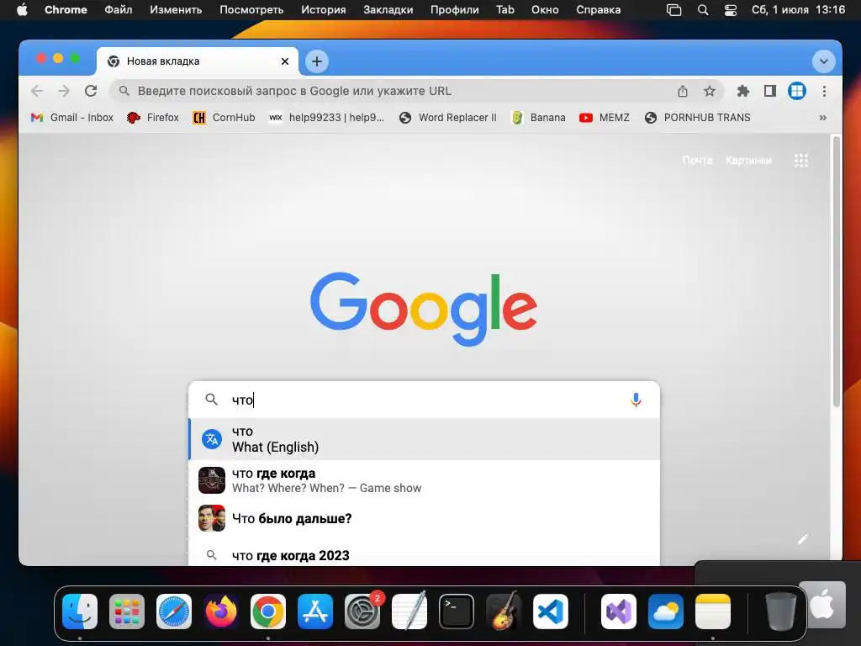The height and width of the screenshot is (646, 861).
Task: Open the MEMZ YouTube bookmark
Action: (604, 118)
